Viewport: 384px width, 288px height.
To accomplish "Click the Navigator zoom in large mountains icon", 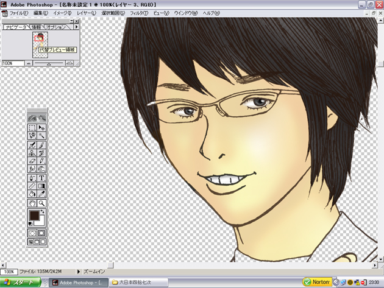I will [x=69, y=63].
